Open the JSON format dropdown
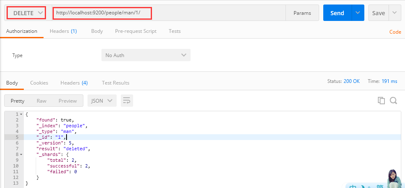This screenshot has width=405, height=188. (102, 101)
